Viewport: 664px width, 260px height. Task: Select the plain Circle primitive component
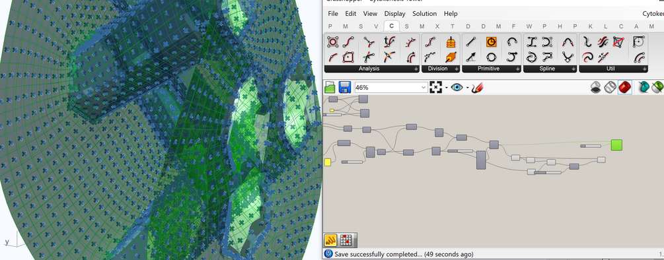[x=491, y=56]
